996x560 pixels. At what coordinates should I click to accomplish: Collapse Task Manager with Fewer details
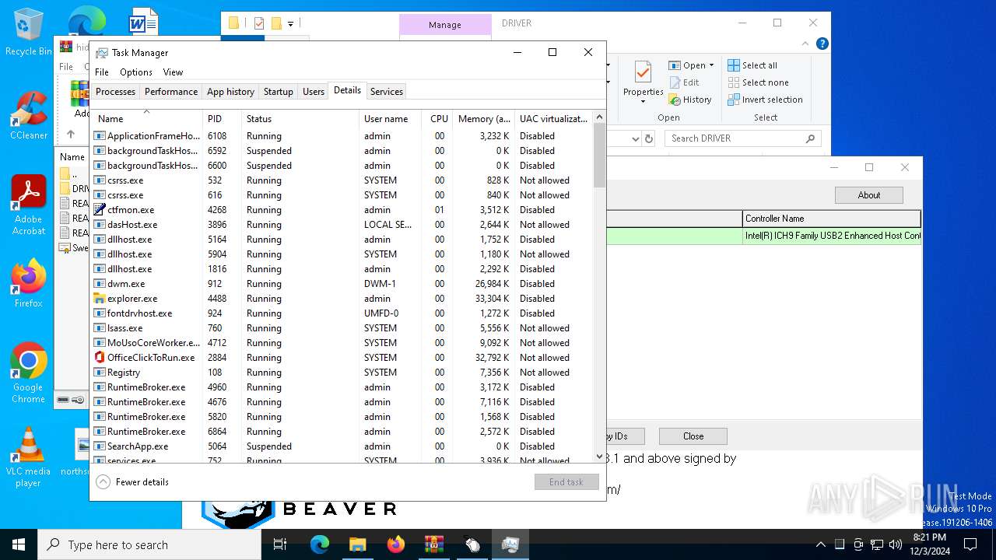132,482
